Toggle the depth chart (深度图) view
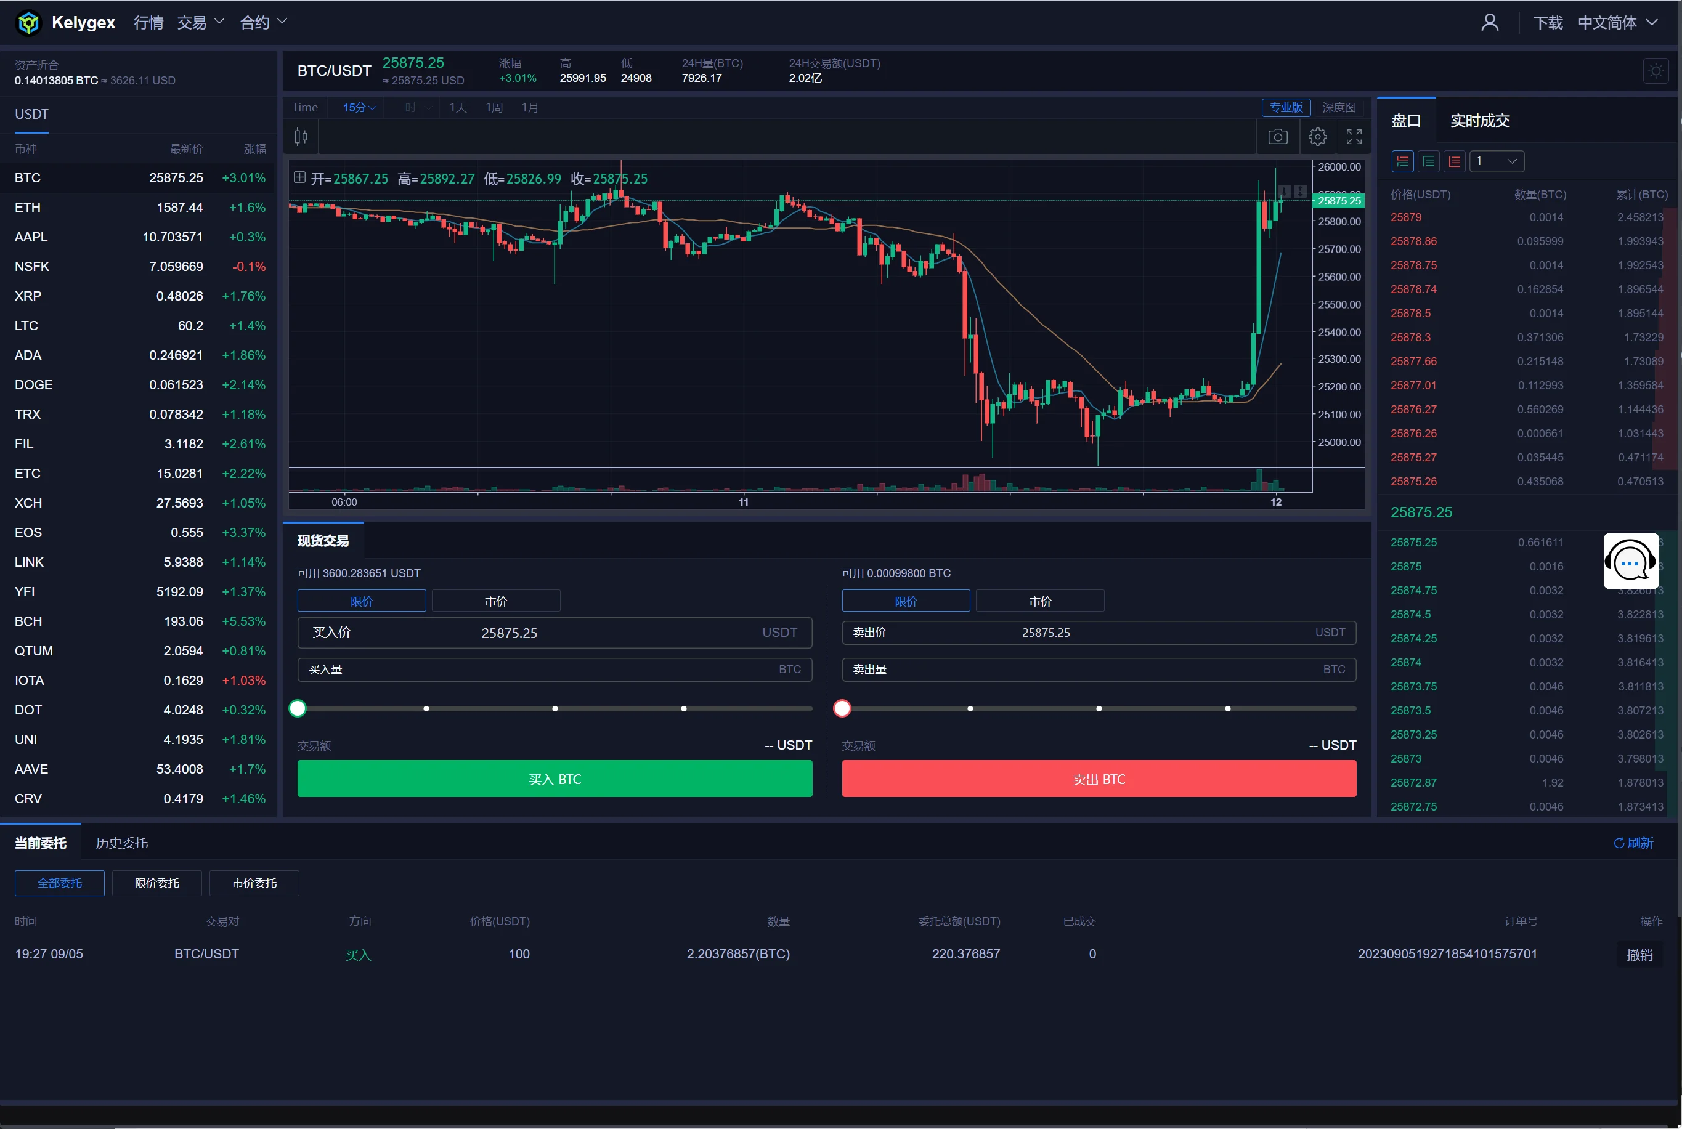 [1339, 108]
